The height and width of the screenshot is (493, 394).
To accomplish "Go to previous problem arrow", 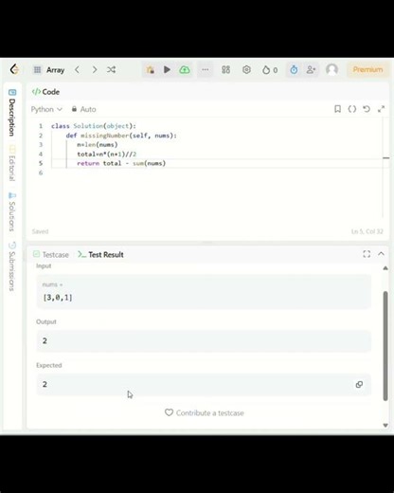I will click(x=78, y=69).
